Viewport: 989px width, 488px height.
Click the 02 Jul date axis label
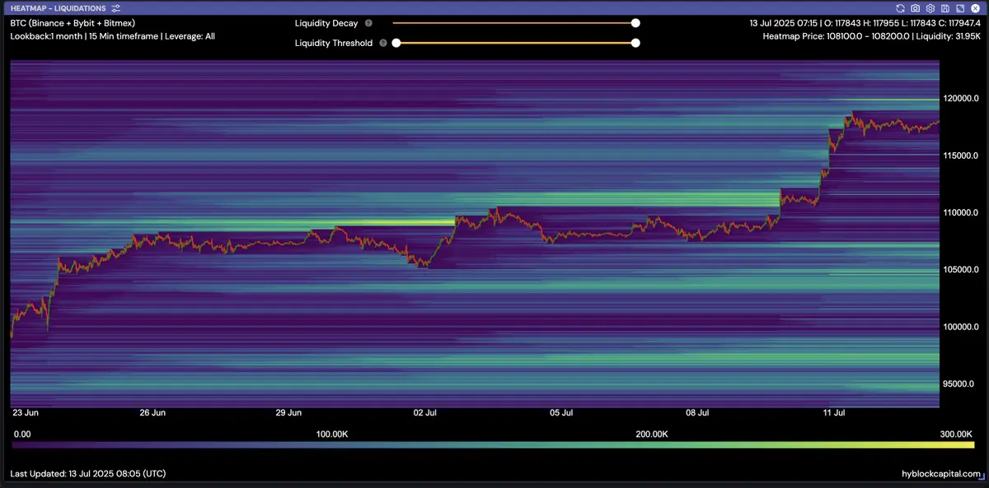pyautogui.click(x=425, y=412)
